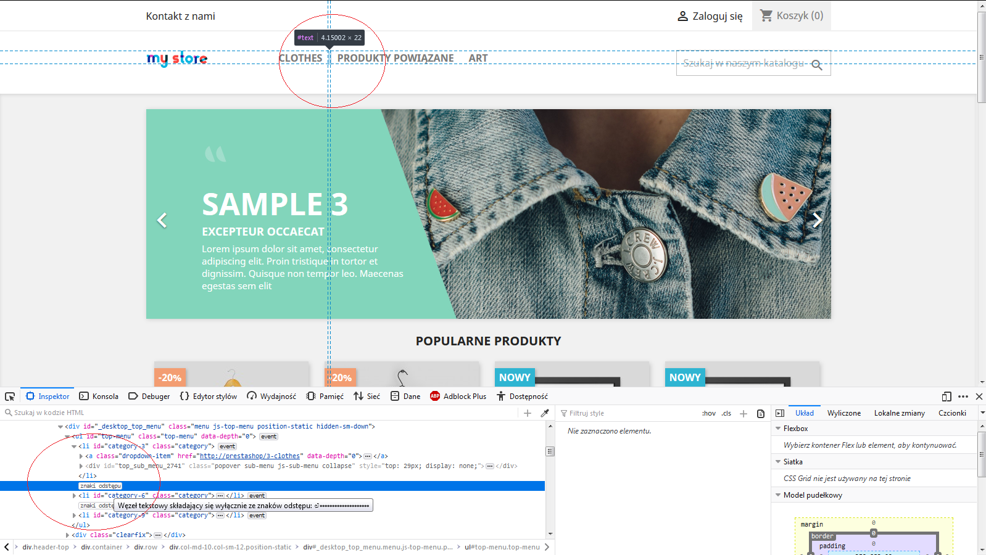Close the developer tools panel
The image size is (986, 555).
click(x=979, y=397)
